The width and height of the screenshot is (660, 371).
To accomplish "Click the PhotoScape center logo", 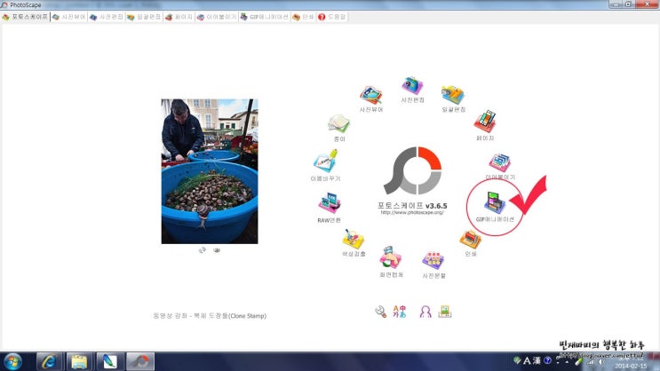I will 412,170.
